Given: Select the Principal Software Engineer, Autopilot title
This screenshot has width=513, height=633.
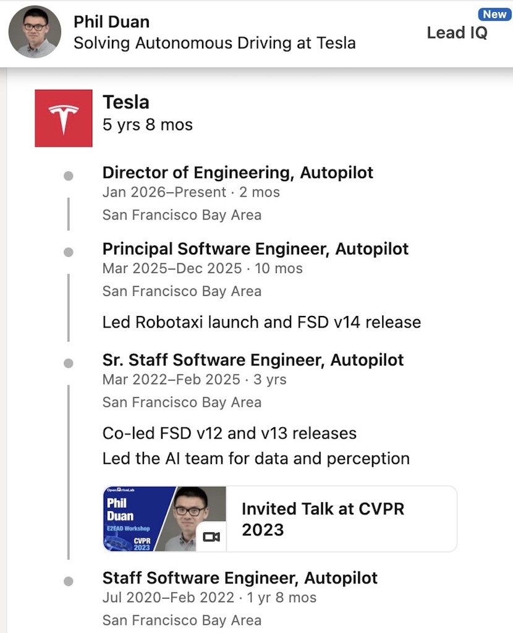Looking at the screenshot, I should pyautogui.click(x=255, y=249).
